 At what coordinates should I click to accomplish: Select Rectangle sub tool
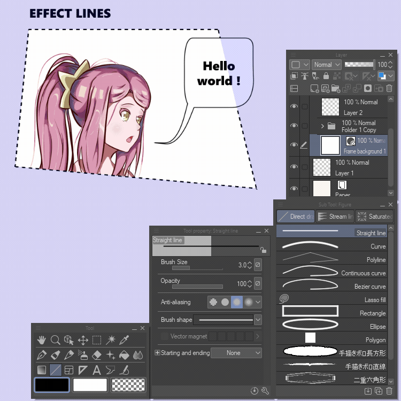click(x=331, y=312)
